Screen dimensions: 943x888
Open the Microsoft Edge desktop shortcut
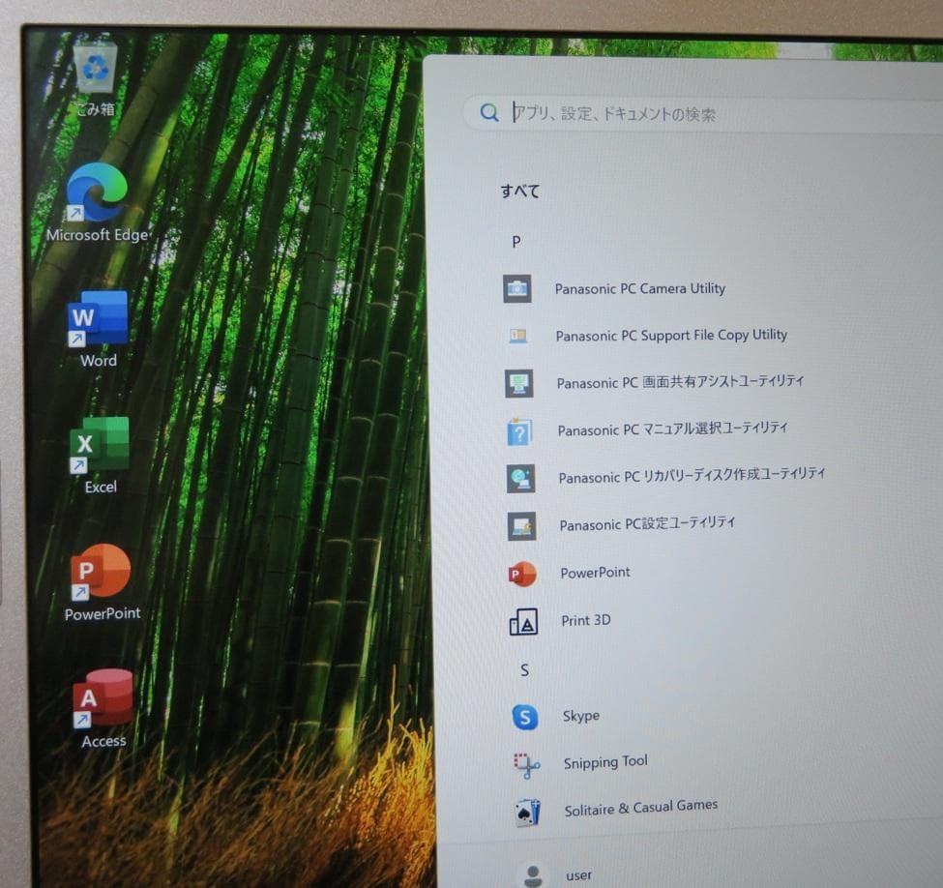[x=98, y=203]
